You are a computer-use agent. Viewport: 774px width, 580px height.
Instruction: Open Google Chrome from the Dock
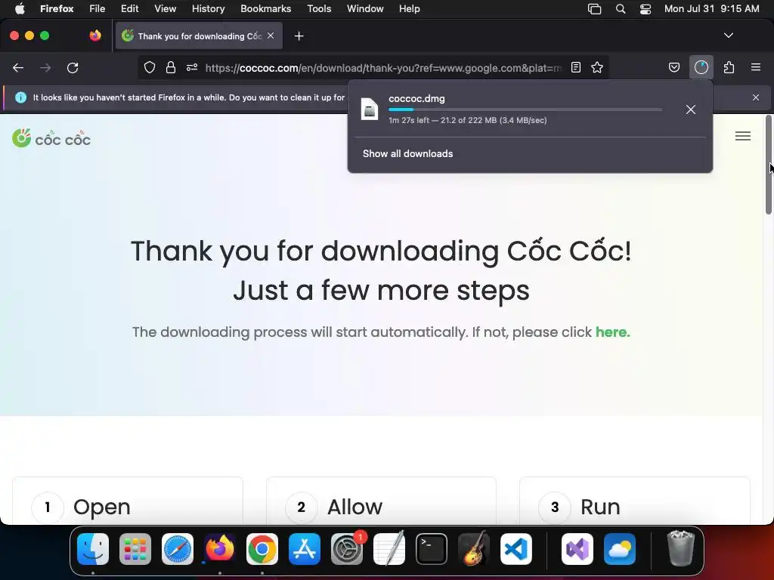tap(262, 549)
